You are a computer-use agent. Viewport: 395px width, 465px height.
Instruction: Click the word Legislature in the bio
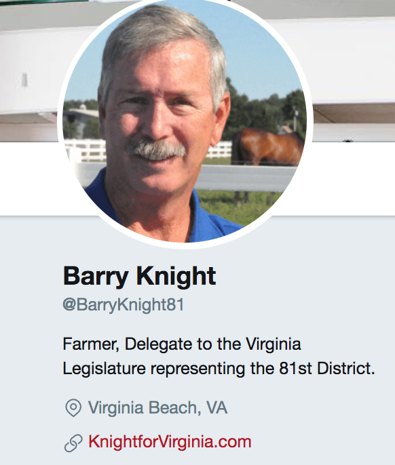point(105,369)
